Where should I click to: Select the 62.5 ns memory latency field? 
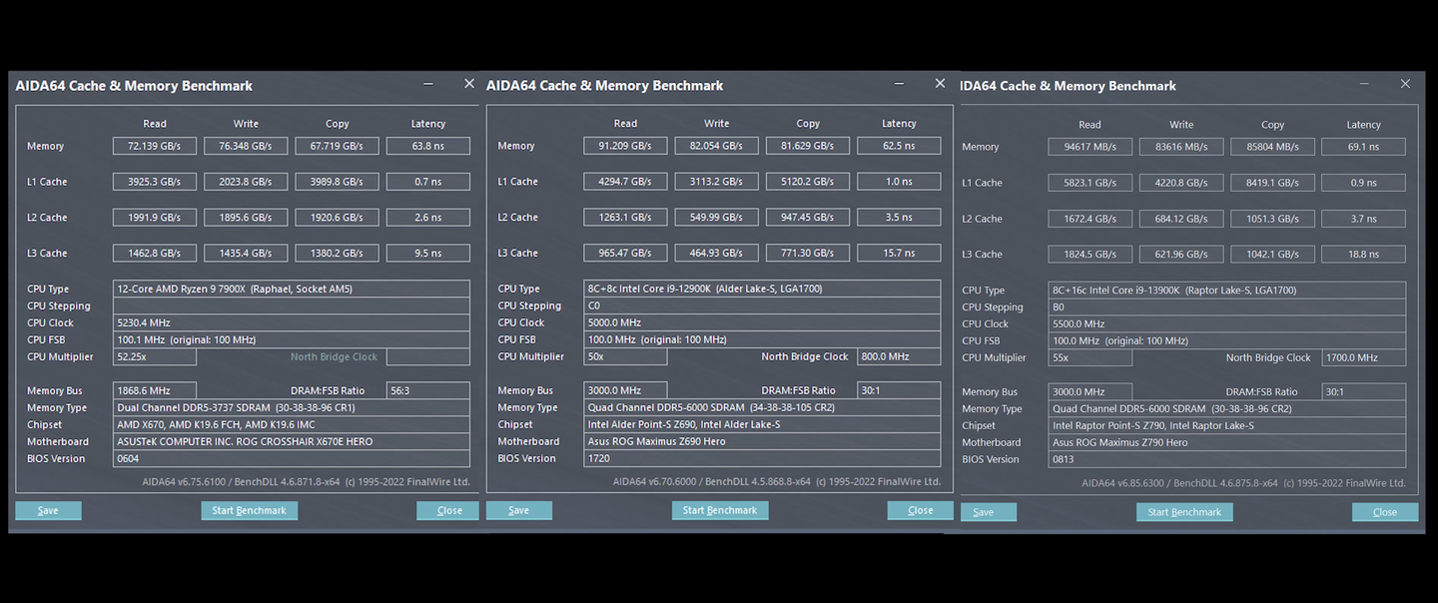[899, 146]
